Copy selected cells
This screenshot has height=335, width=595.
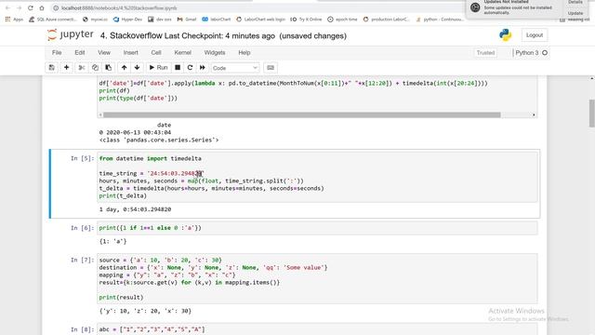[x=95, y=68]
